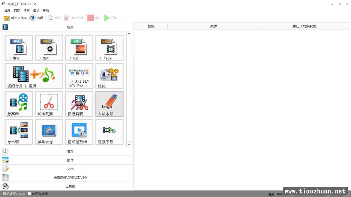
Task: Choose the WebM conversion icon
Action: (x=110, y=48)
